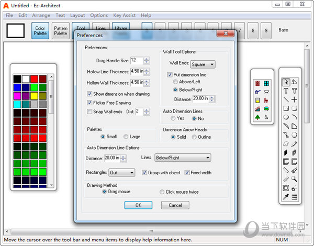Increase Snap Wall Dist value
The height and width of the screenshot is (246, 314).
click(147, 110)
